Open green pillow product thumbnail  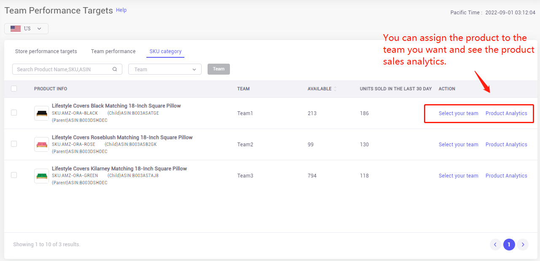click(x=41, y=176)
